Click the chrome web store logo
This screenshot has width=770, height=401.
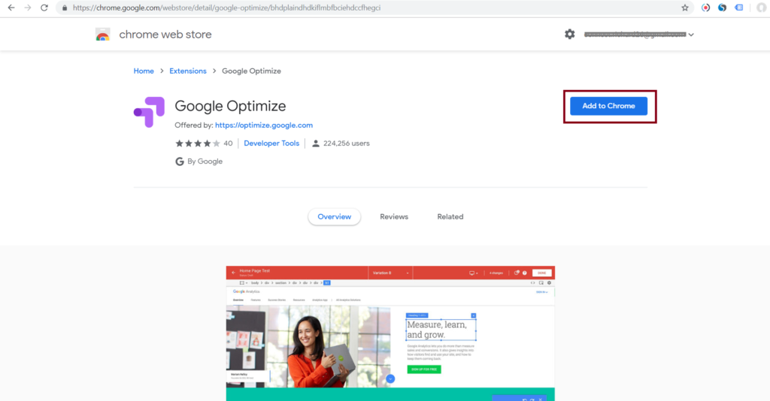pos(103,35)
